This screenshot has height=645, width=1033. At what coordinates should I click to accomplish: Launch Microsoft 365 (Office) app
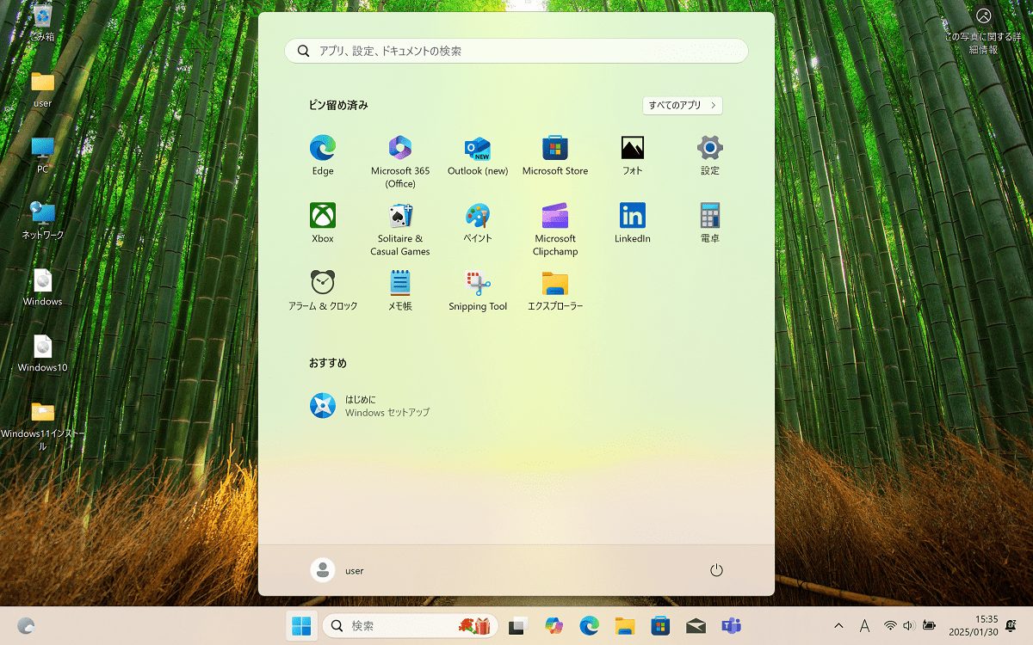(400, 162)
